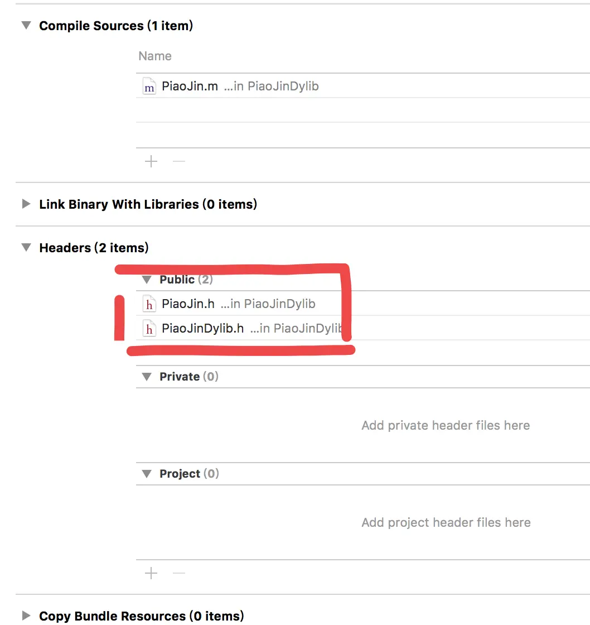590x625 pixels.
Task: Click the PiaoJin.m source file icon
Action: point(149,86)
